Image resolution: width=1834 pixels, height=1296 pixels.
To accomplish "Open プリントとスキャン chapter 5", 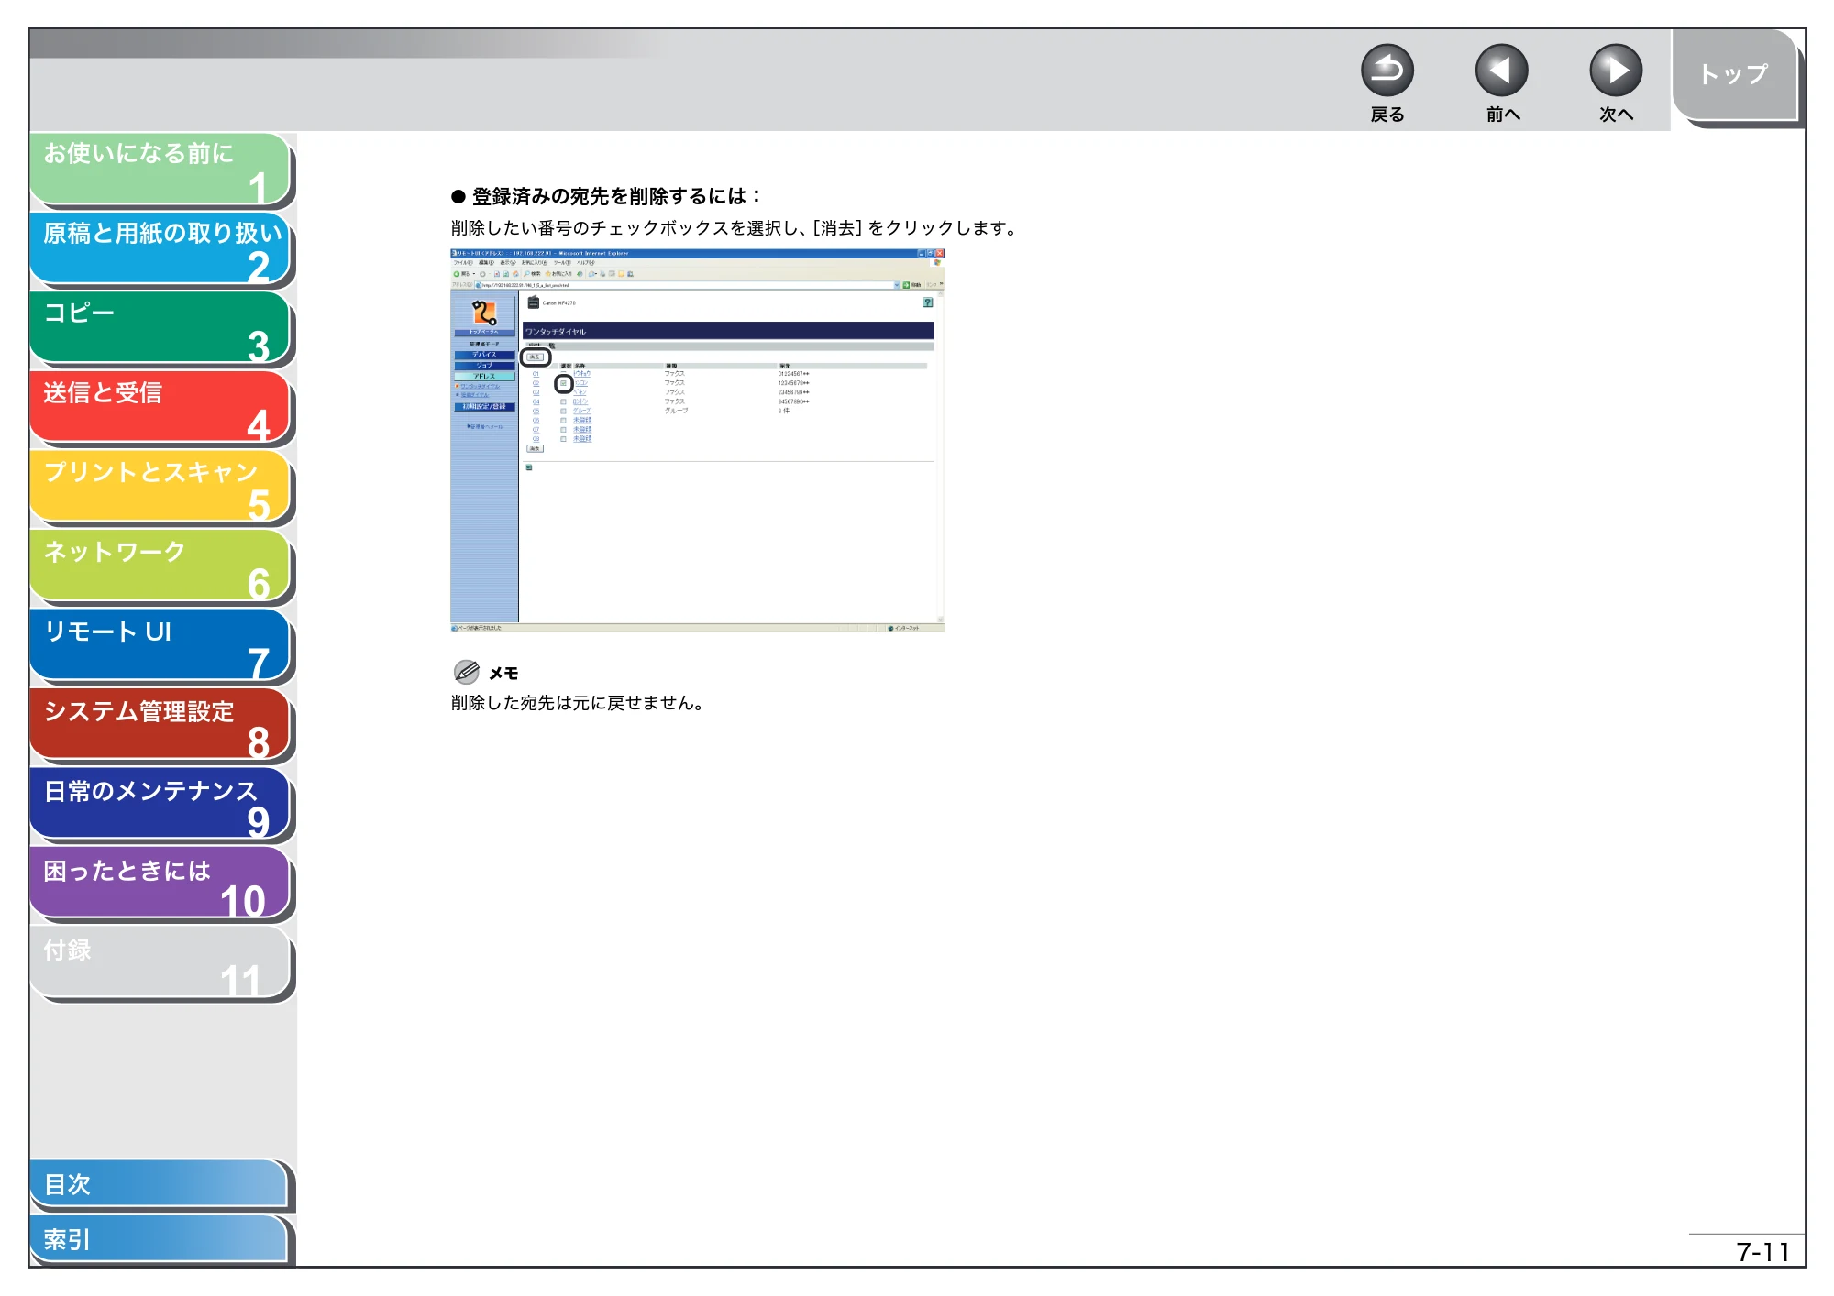I will pos(160,488).
